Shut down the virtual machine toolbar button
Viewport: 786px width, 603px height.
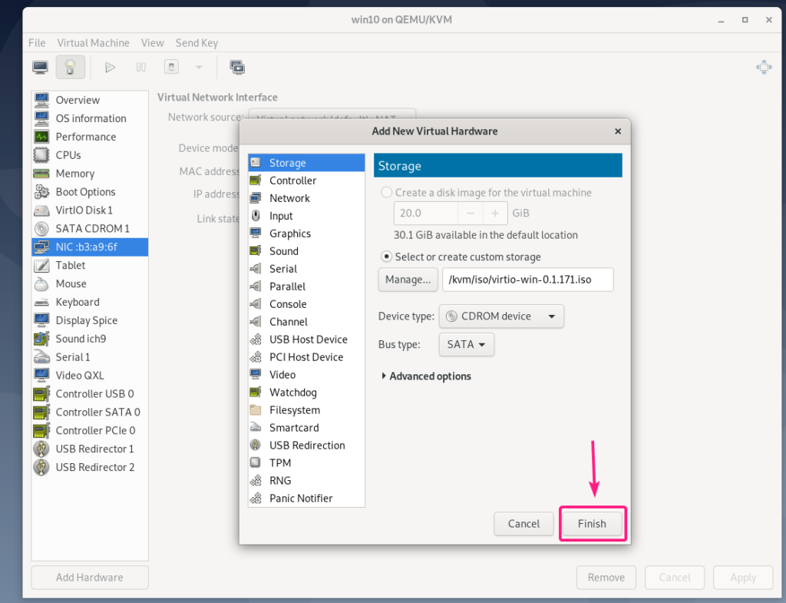click(171, 68)
